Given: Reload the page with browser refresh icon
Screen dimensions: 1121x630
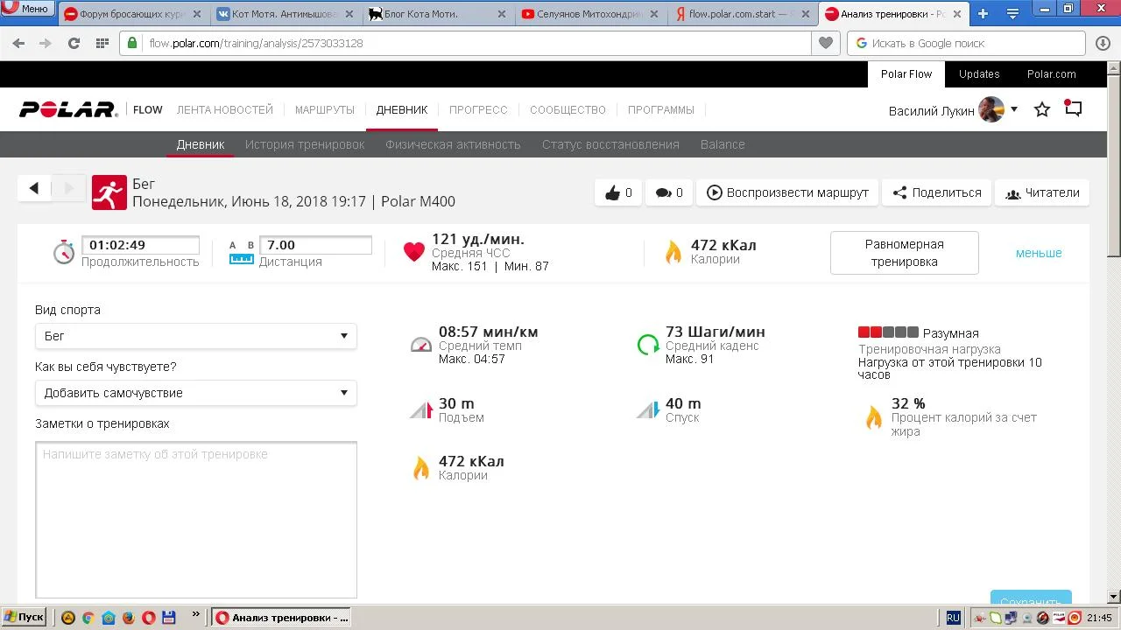Looking at the screenshot, I should [x=74, y=43].
